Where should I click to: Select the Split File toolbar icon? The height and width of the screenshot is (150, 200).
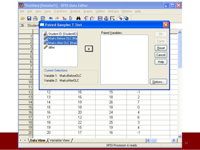[100, 18]
